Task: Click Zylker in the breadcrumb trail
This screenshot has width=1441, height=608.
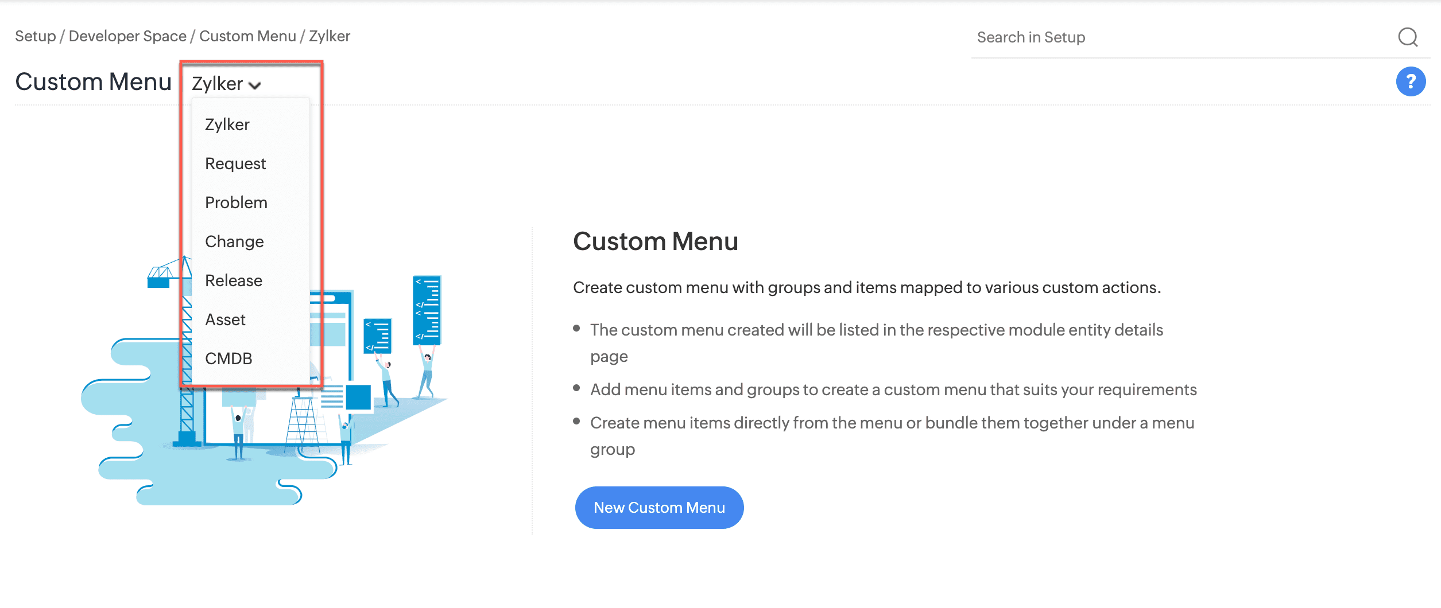Action: (330, 36)
